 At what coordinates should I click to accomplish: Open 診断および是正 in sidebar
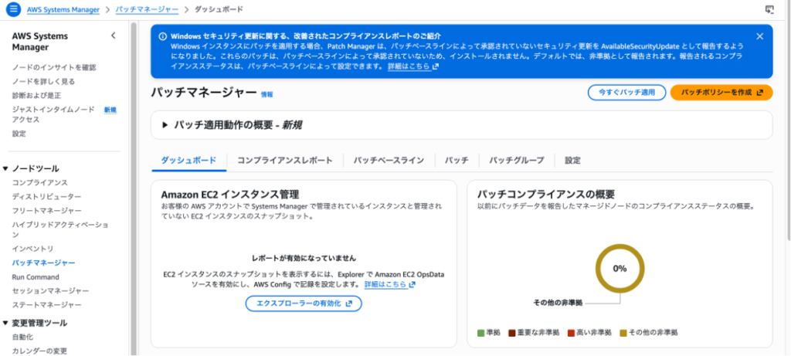point(36,95)
